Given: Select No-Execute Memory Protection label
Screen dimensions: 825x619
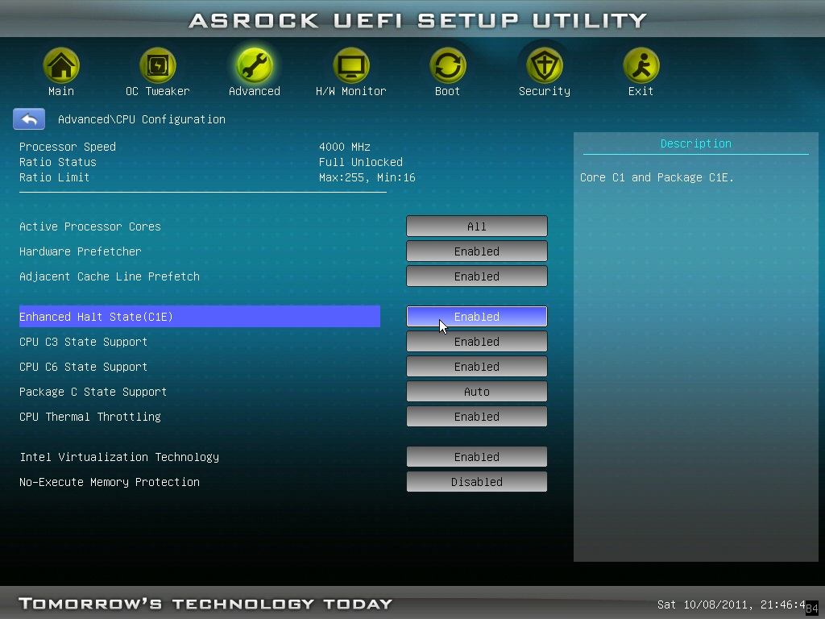Looking at the screenshot, I should coord(110,482).
